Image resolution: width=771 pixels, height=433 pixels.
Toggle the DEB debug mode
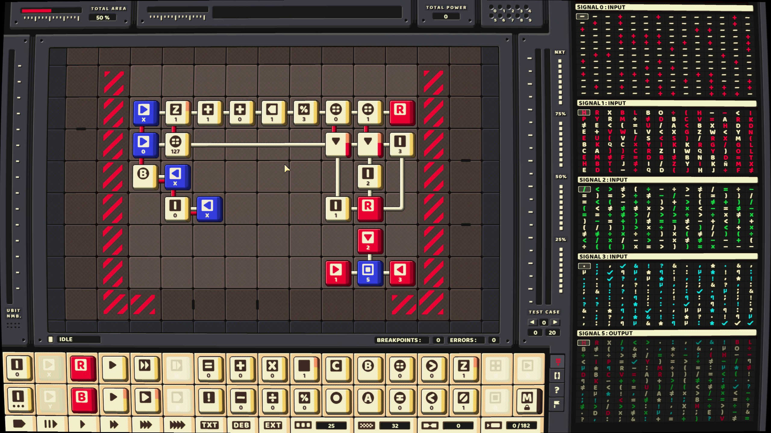click(x=241, y=425)
